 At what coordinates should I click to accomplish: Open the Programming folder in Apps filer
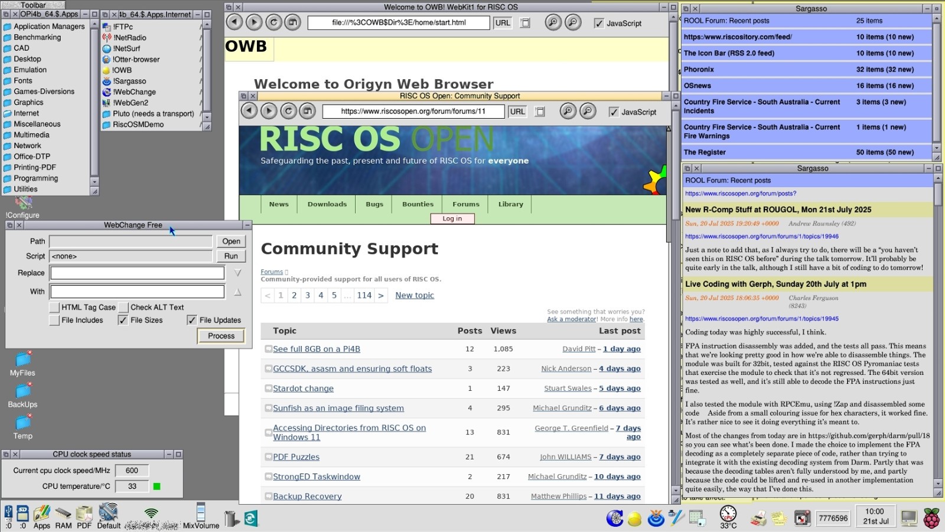pyautogui.click(x=31, y=178)
